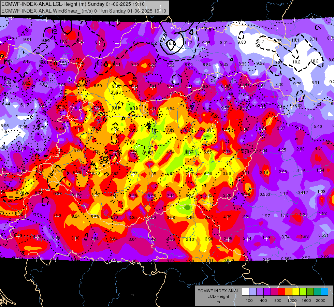This screenshot has width=334, height=307.
Task: Click the legend label 1600
Action: pyautogui.click(x=306, y=301)
